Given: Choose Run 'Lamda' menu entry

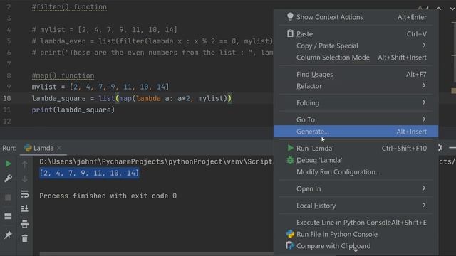Looking at the screenshot, I should click(356, 148).
